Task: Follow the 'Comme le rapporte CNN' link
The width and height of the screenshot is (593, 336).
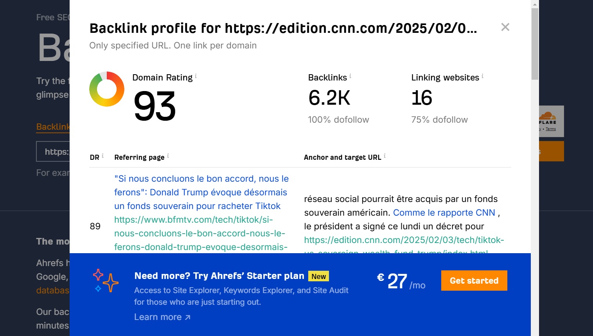Action: (x=444, y=213)
